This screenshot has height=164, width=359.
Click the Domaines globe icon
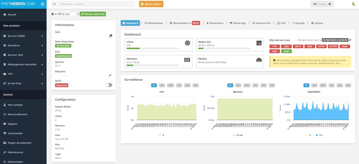click(x=4, y=46)
